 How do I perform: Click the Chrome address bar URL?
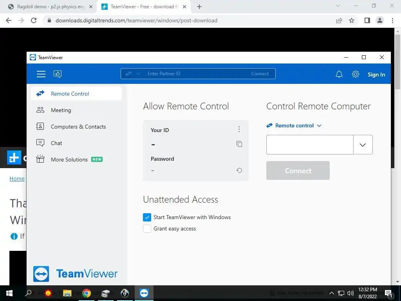coord(136,20)
